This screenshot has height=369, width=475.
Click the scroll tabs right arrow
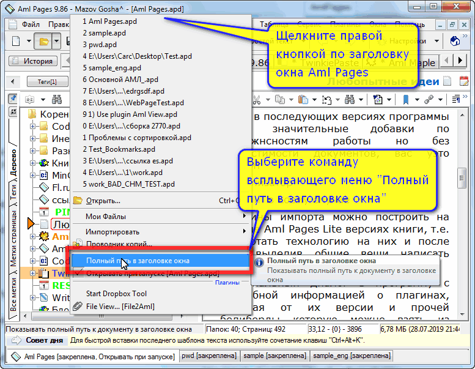460,61
